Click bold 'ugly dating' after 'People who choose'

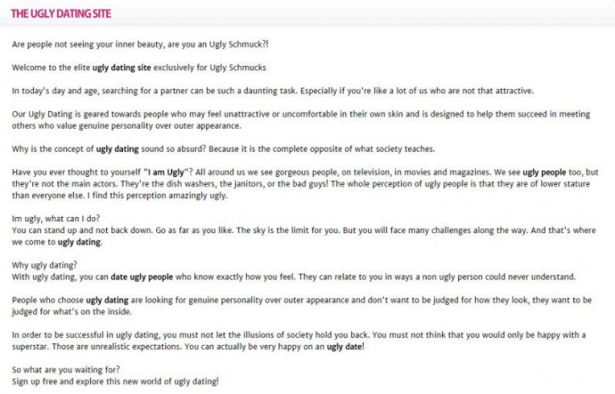pyautogui.click(x=107, y=301)
